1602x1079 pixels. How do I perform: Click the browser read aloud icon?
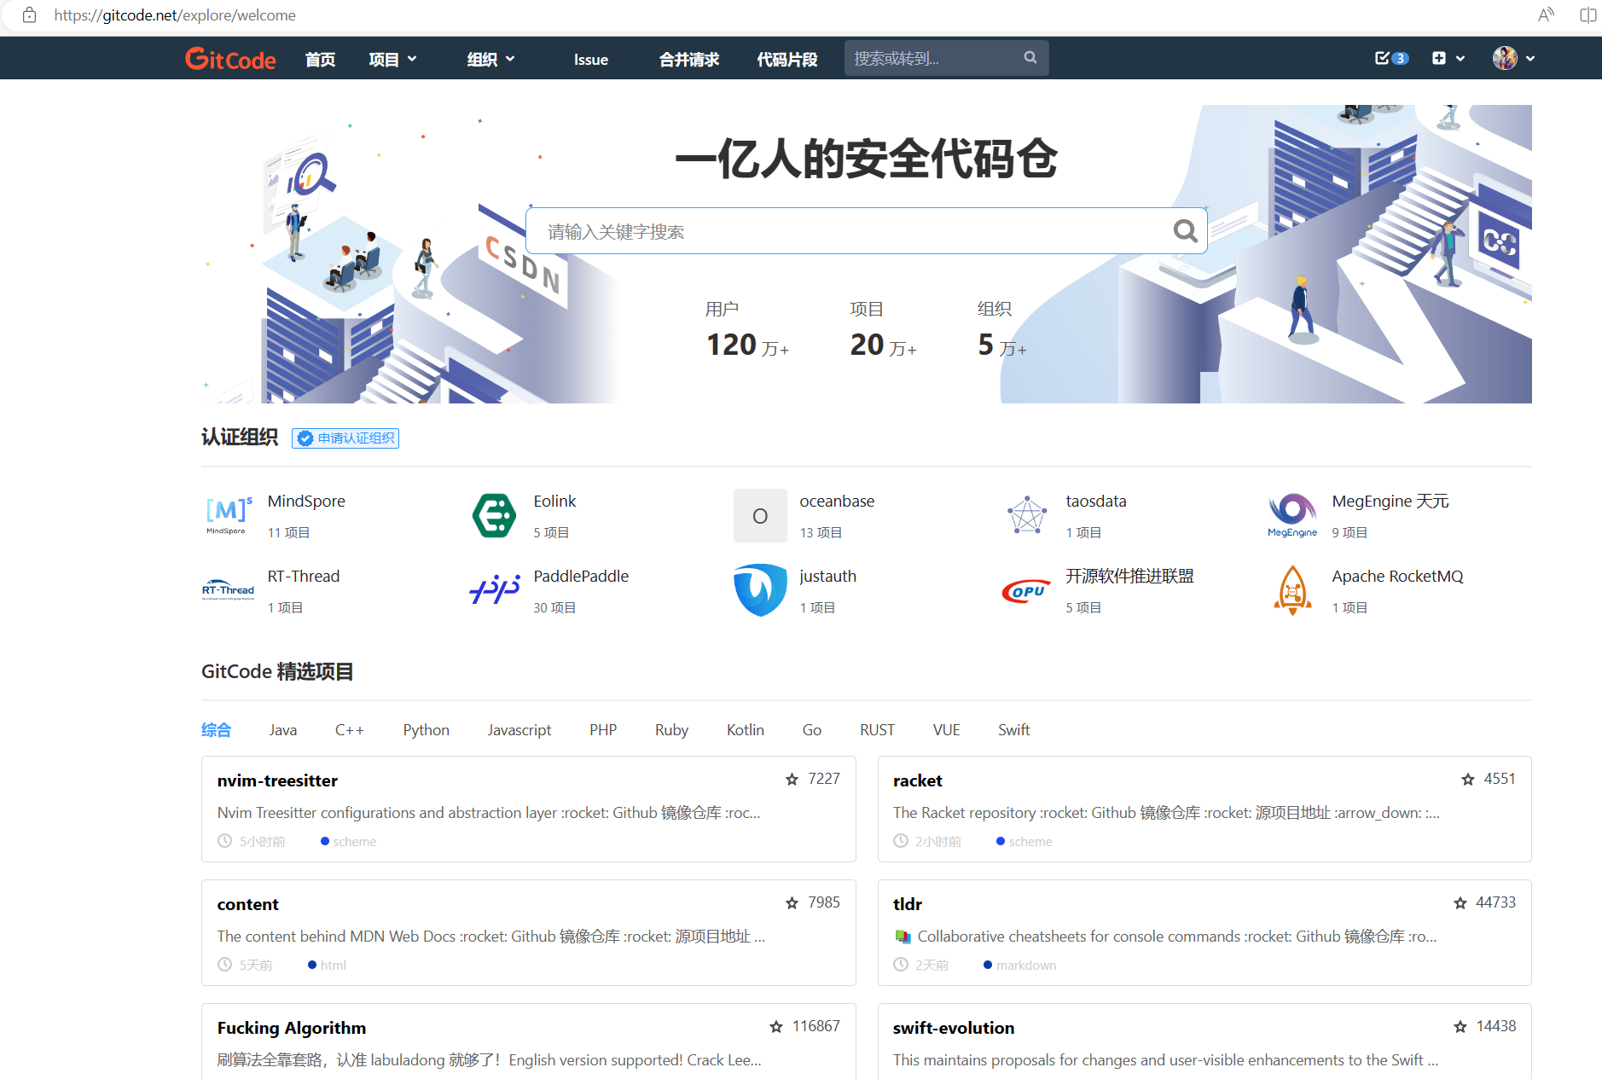[x=1546, y=15]
